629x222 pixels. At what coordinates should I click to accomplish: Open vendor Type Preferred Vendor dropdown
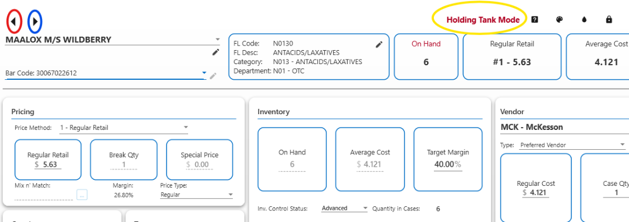(573, 145)
